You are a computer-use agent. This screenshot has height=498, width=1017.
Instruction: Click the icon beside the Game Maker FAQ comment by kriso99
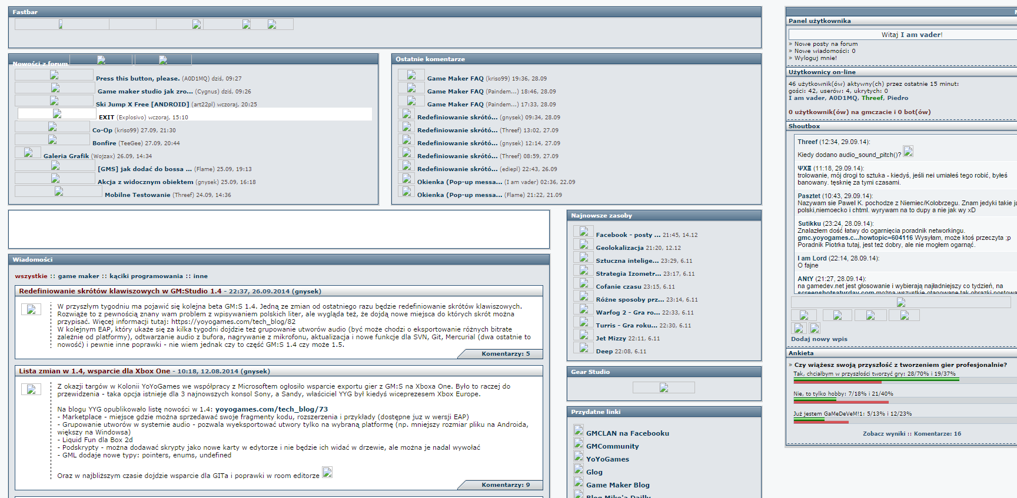(411, 75)
